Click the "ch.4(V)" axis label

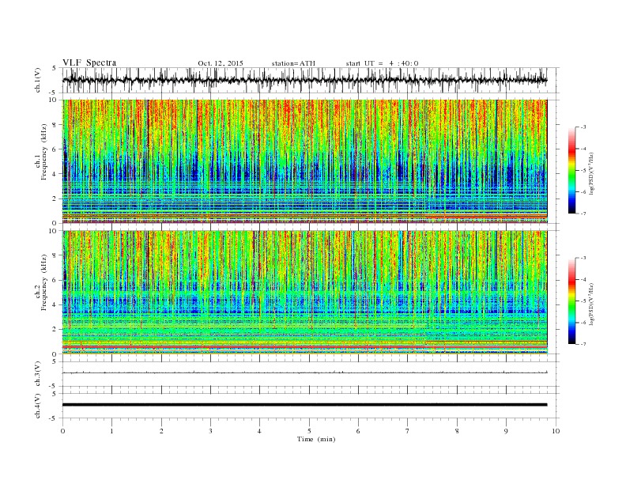[38, 406]
